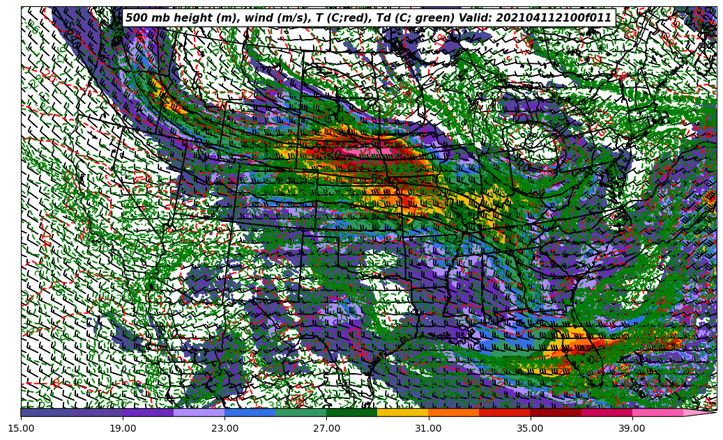Click the 15.00 colorbar tick label
This screenshot has height=440, width=723.
point(21,429)
